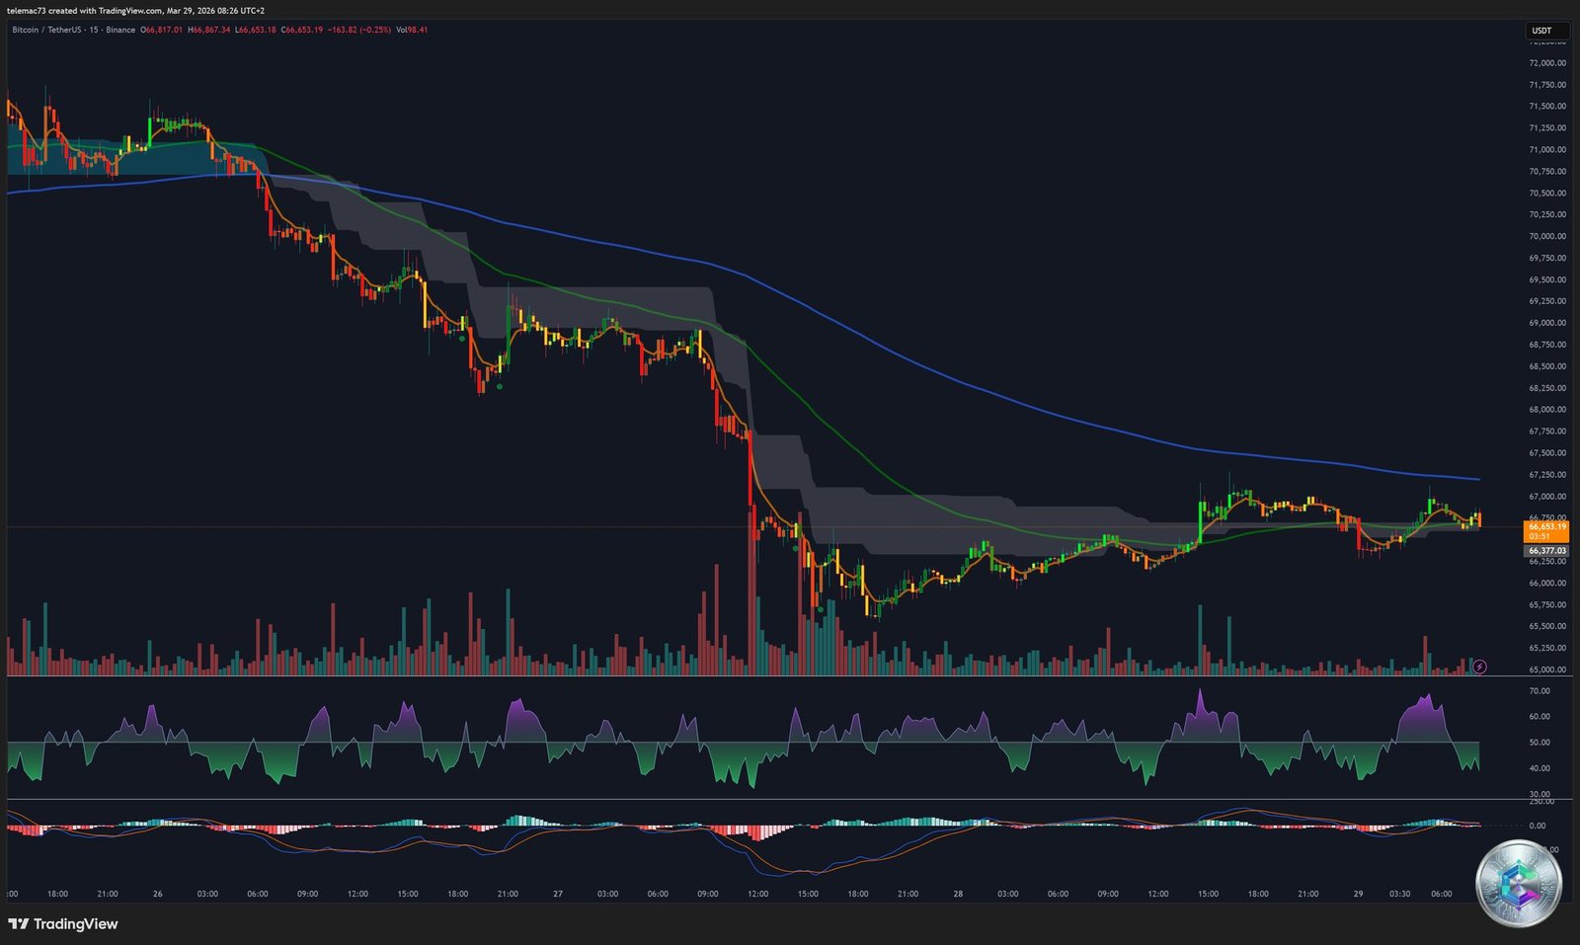
Task: Select the gray 66,377.03 price label
Action: click(x=1545, y=550)
